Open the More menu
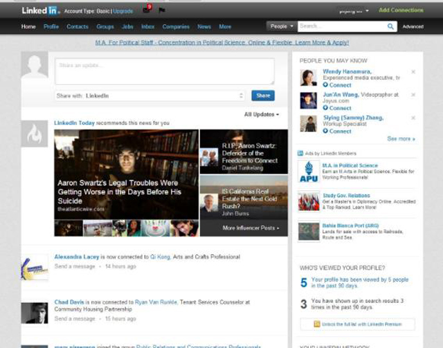The image size is (443, 348). point(225,26)
